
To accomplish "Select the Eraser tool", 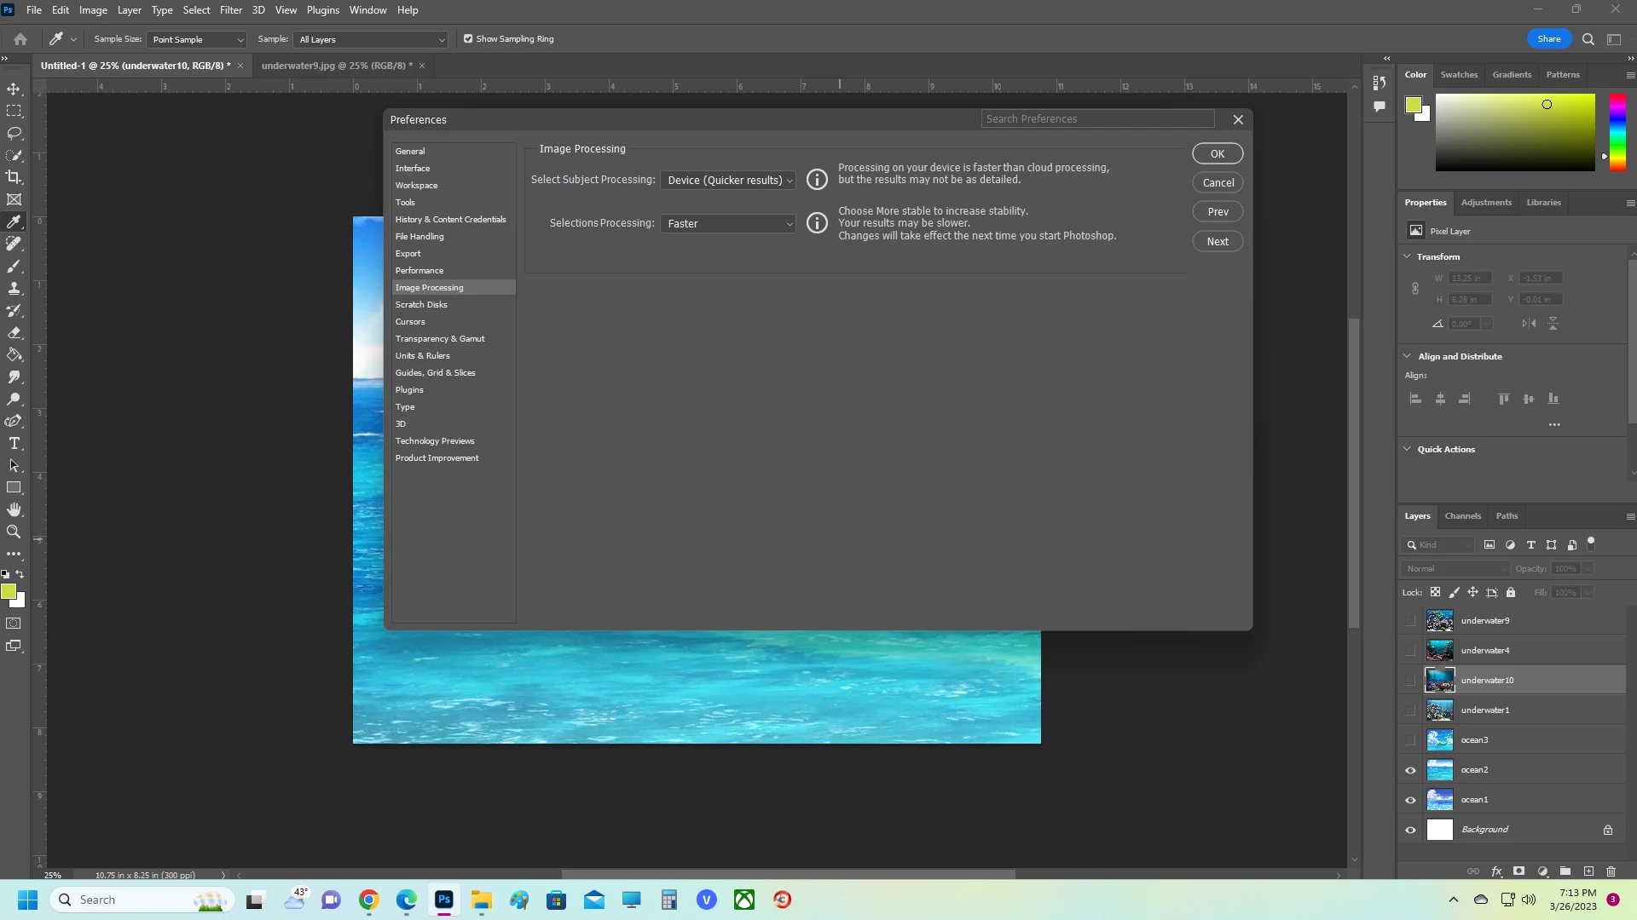I will pos(14,333).
